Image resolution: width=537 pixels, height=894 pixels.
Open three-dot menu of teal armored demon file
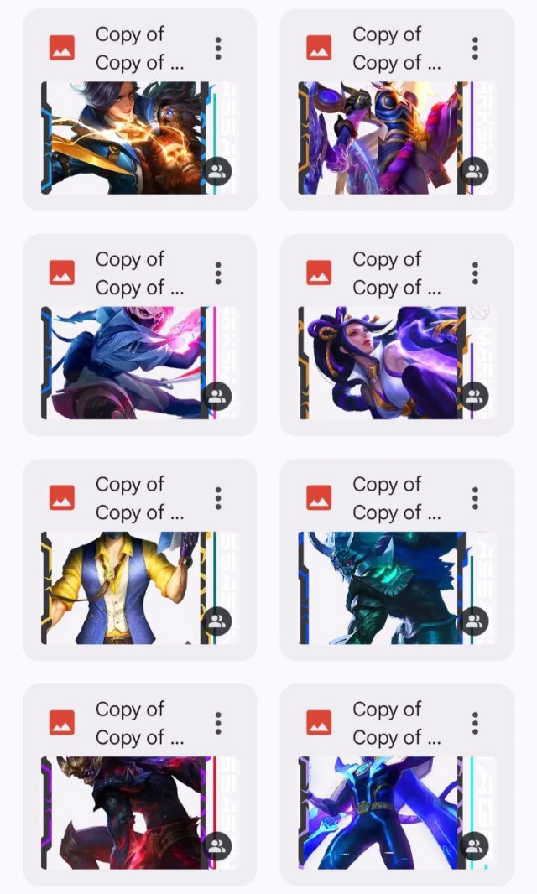pyautogui.click(x=475, y=498)
